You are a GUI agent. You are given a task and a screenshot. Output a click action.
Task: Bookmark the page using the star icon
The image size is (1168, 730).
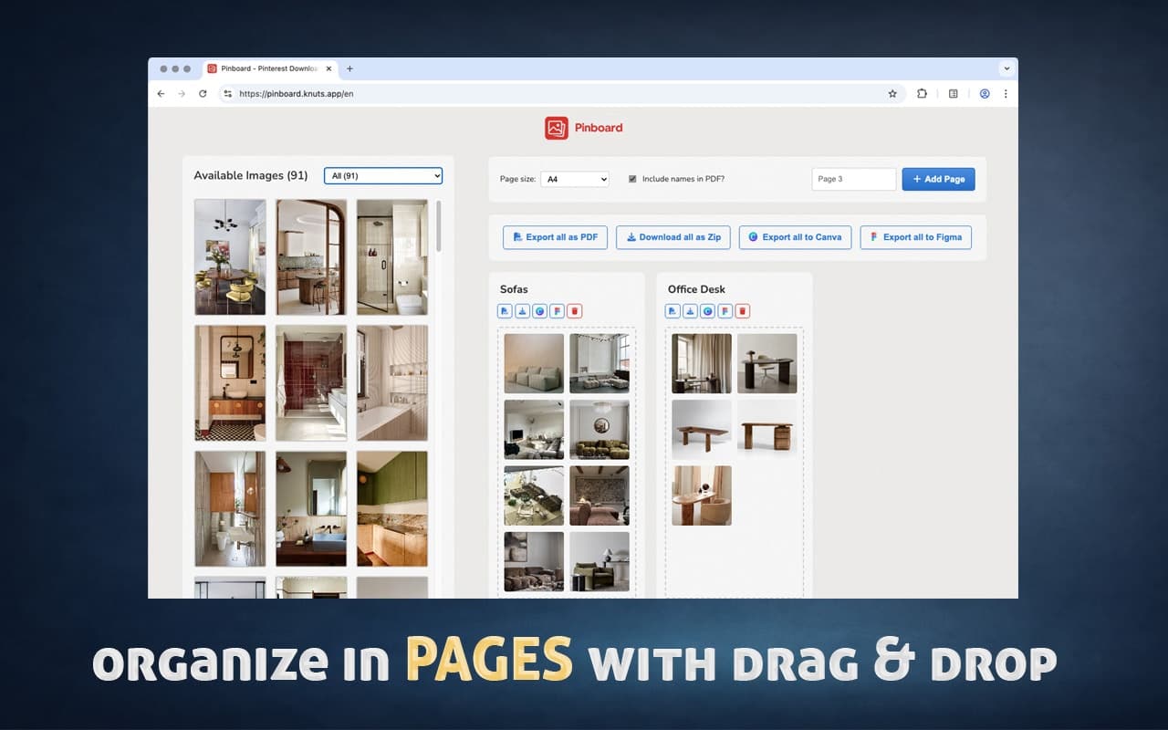(892, 93)
